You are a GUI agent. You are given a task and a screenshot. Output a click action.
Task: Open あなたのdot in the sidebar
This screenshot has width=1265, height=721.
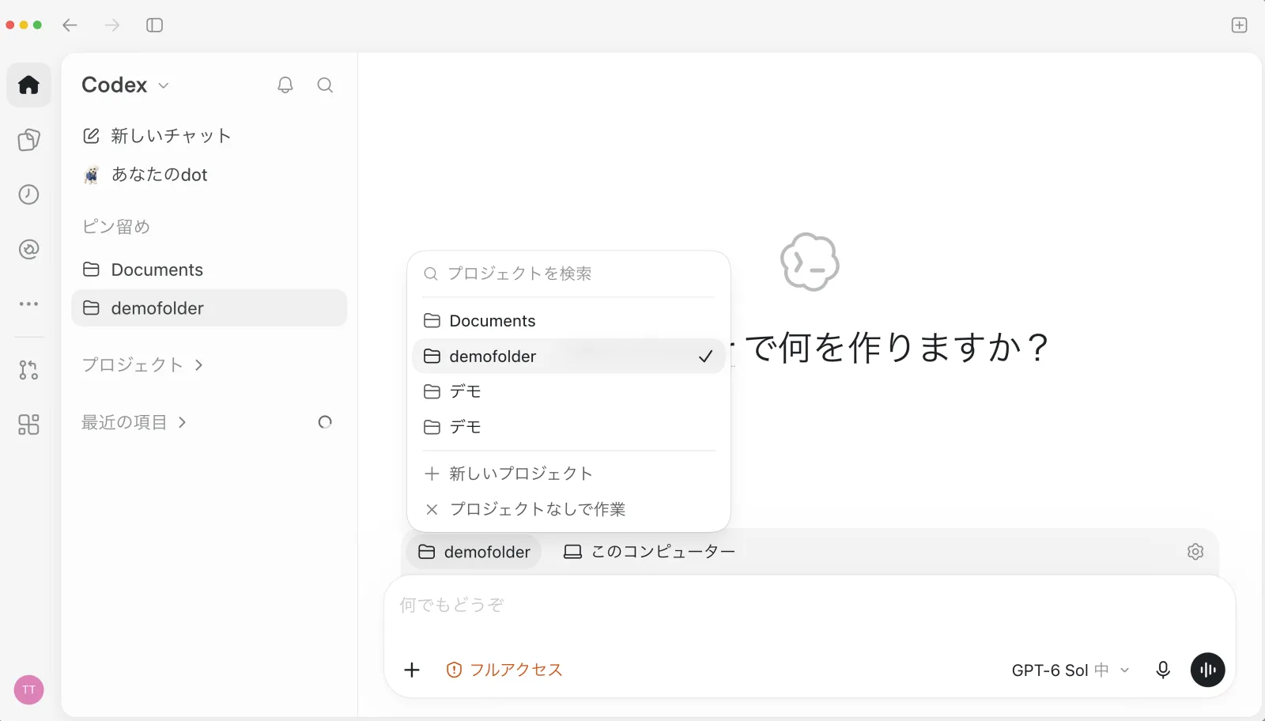pyautogui.click(x=209, y=175)
